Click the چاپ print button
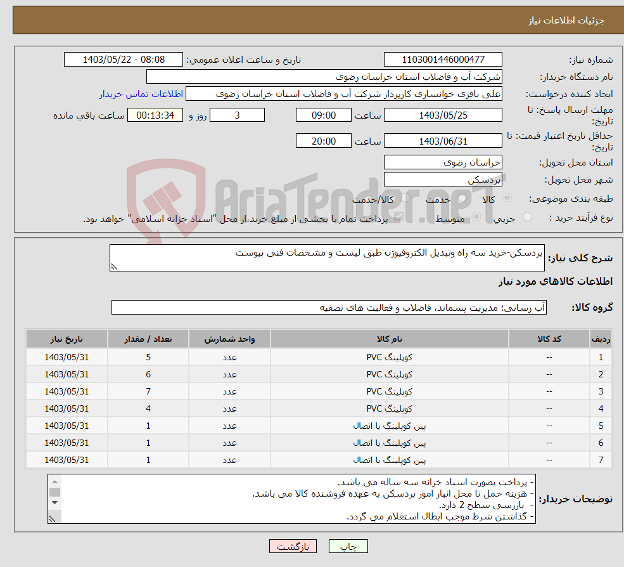Viewport: 624px width, 567px height. (348, 546)
